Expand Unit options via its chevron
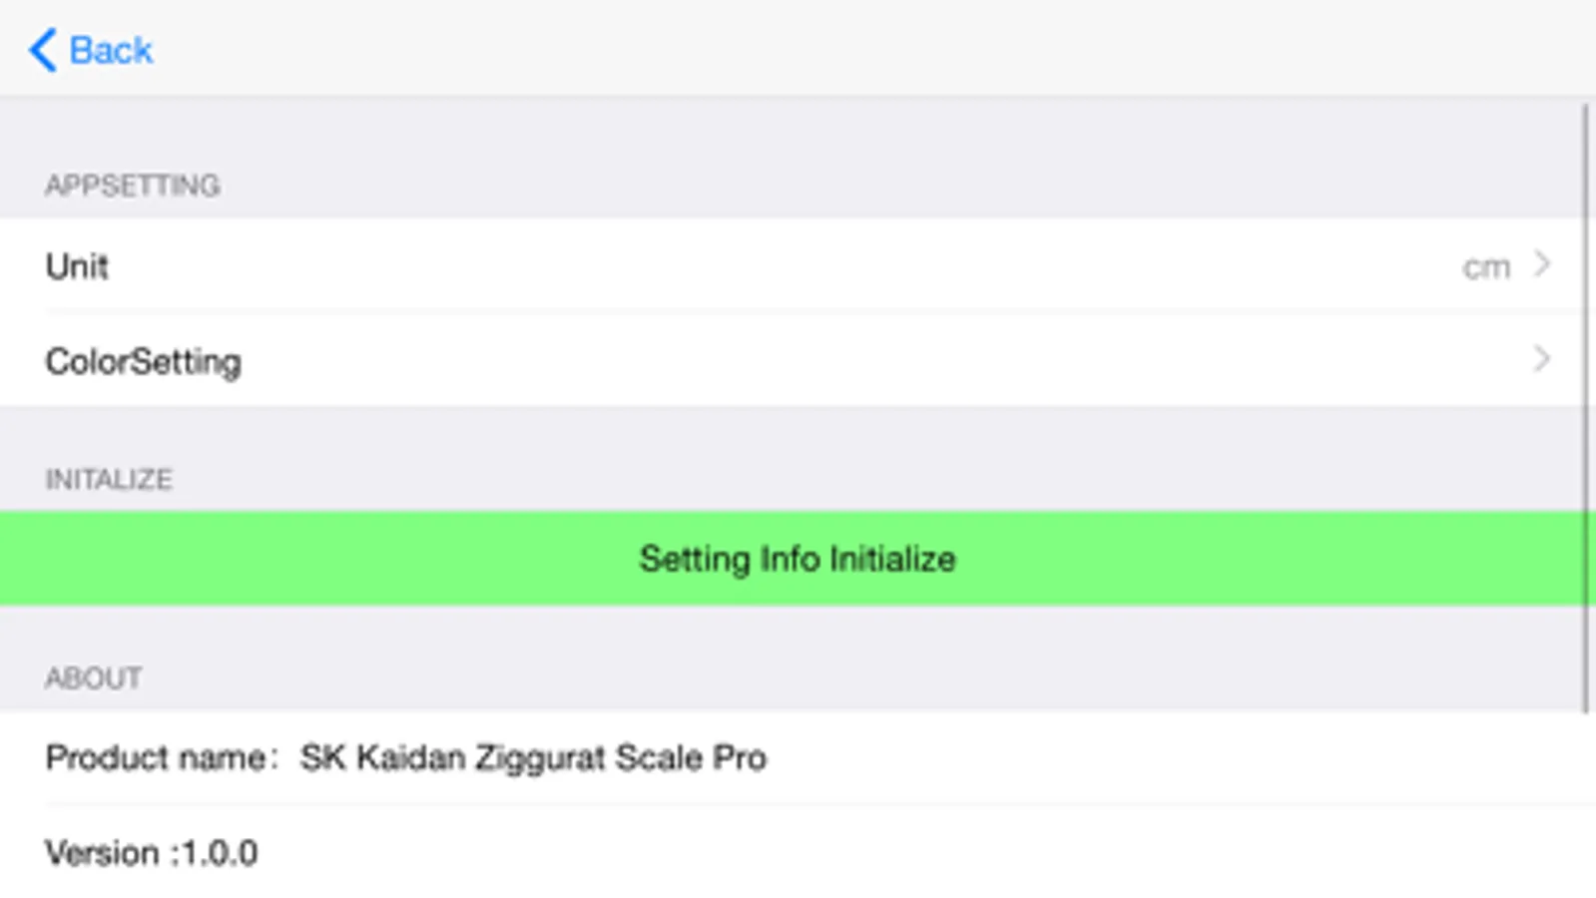1596x898 pixels. (1542, 264)
